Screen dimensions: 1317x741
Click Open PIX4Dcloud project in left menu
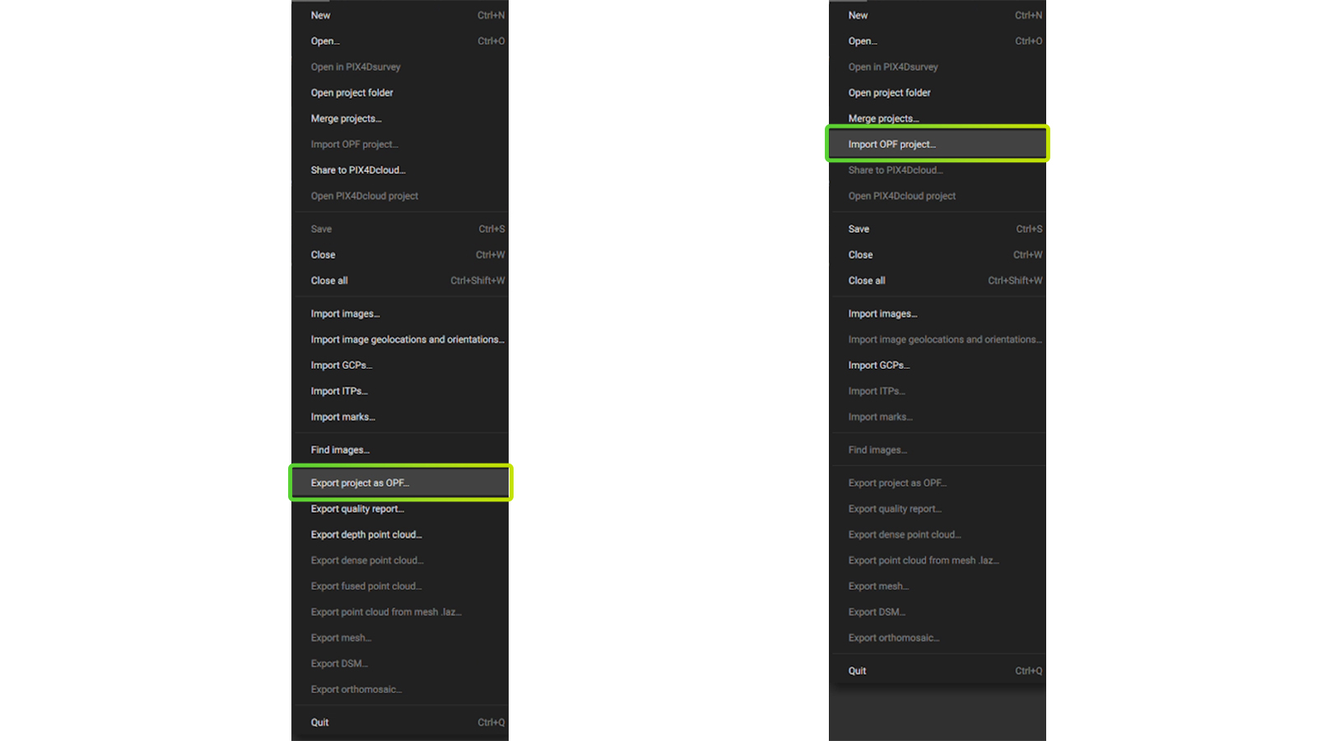[400, 196]
